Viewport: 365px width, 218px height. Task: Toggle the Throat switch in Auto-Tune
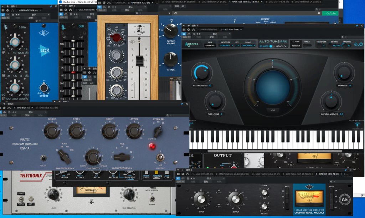pos(307,46)
